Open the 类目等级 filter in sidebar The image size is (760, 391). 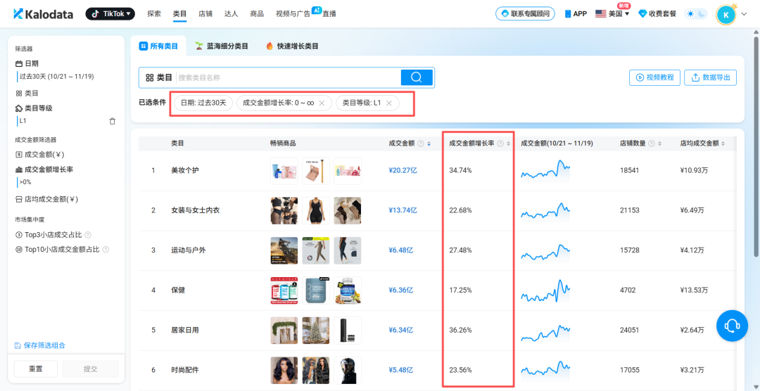click(x=34, y=108)
